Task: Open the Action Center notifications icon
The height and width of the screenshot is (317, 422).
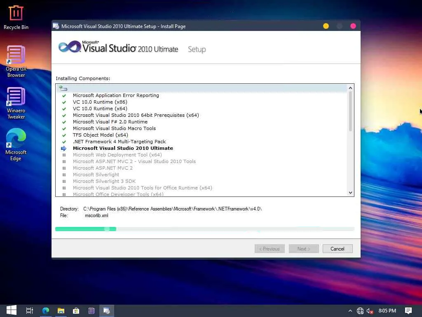Action: 408,311
